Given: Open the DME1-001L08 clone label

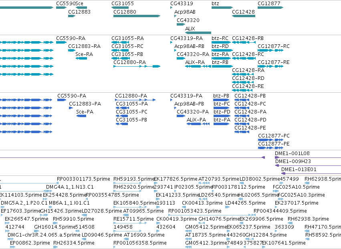Looking at the screenshot, I should click(292, 153).
